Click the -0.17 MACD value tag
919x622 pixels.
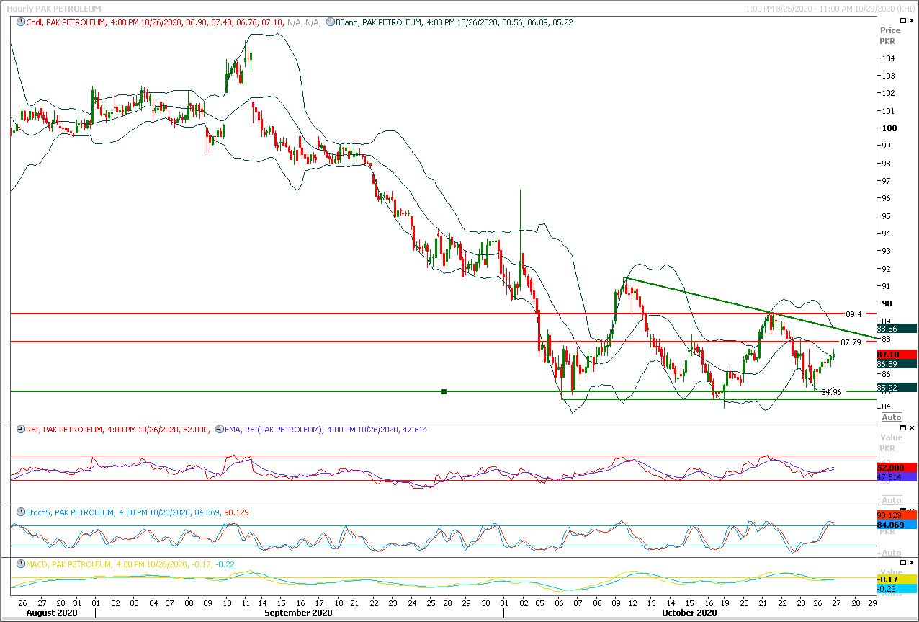(897, 579)
